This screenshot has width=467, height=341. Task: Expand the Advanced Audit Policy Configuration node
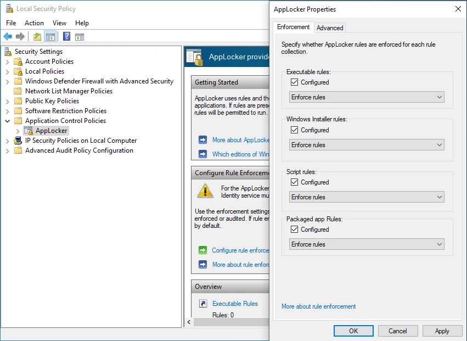[x=8, y=151]
